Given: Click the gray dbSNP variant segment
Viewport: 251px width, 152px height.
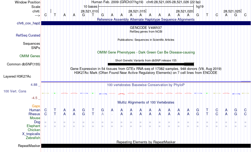Looking at the screenshot, I should 189,64.
